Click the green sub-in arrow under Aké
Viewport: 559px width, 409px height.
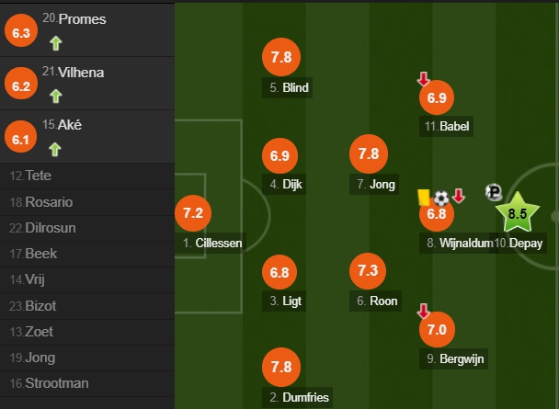click(55, 149)
